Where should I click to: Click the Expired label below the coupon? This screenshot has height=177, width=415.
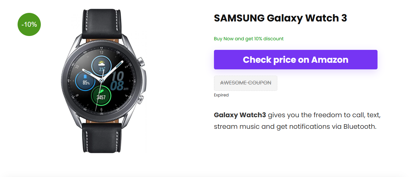click(221, 95)
